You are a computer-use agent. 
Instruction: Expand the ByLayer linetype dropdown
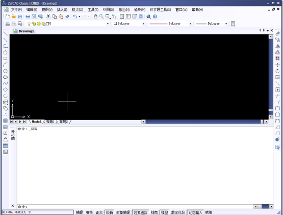pyautogui.click(x=190, y=24)
